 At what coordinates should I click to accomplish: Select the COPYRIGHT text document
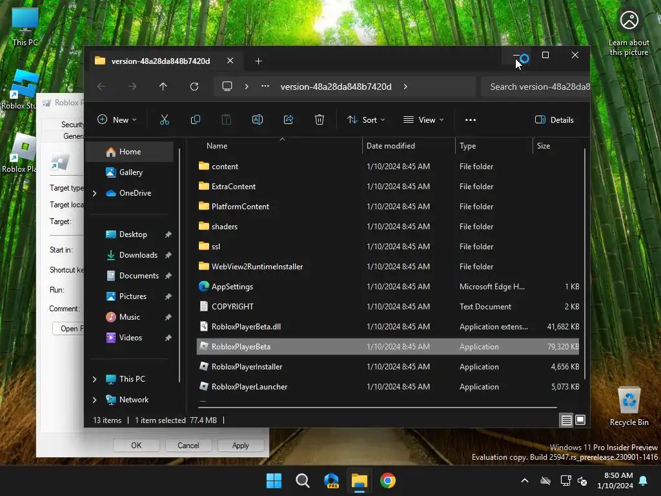[x=388, y=307]
